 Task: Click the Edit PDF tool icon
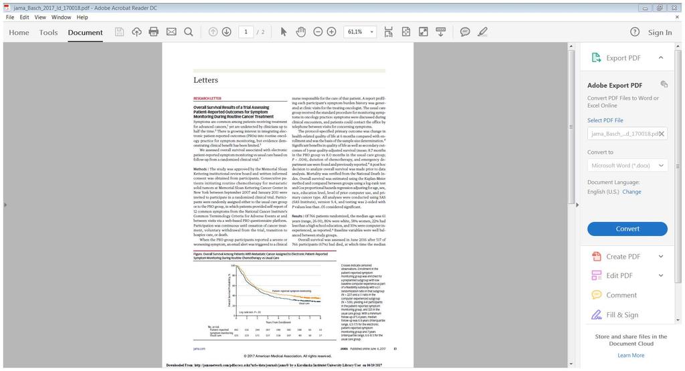pyautogui.click(x=596, y=275)
